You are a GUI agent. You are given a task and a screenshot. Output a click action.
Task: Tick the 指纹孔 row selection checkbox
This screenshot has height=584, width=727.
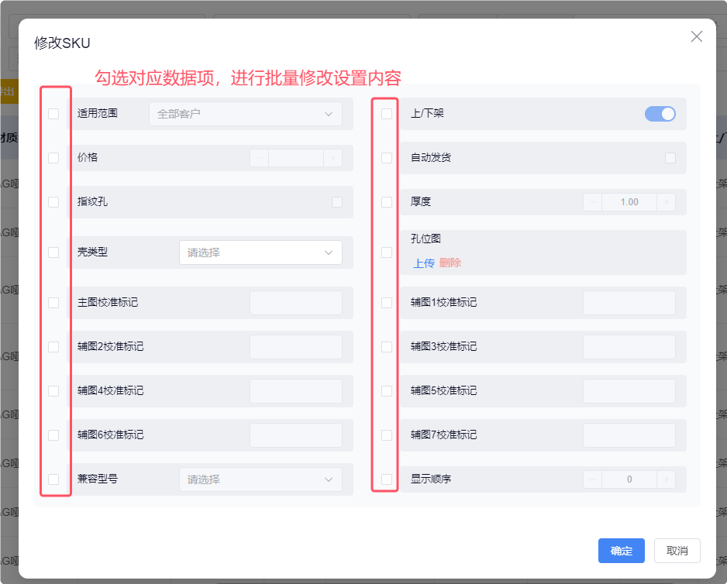53,202
